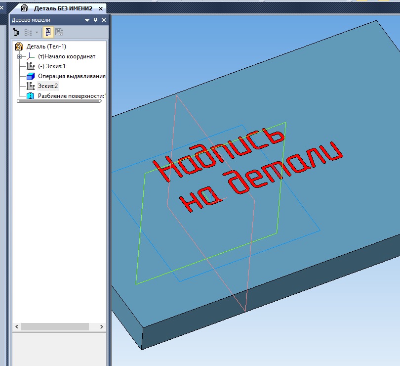Click the dark front side face of the plate
The width and height of the screenshot is (400, 366).
tap(271, 293)
